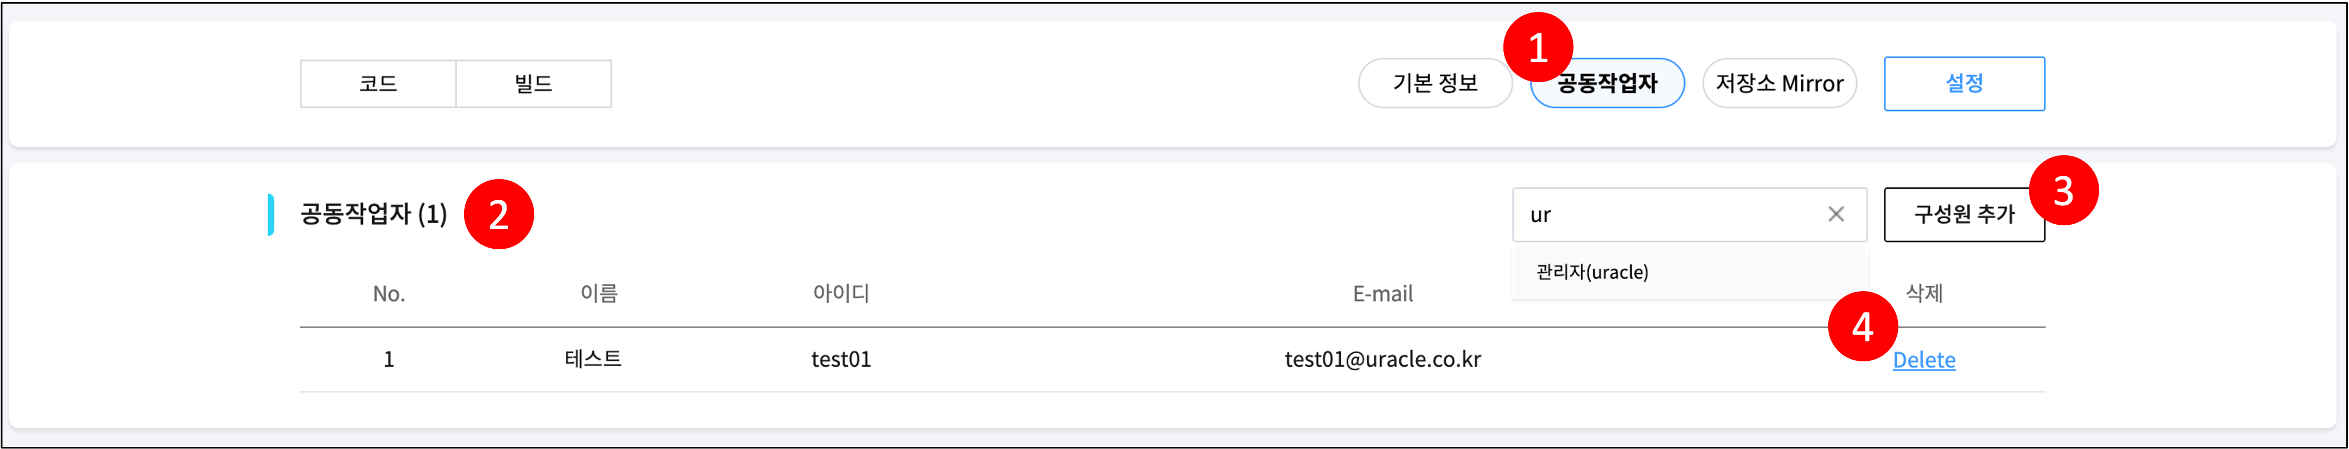Select the 공동작업자 view
This screenshot has width=2349, height=449.
click(x=1608, y=83)
